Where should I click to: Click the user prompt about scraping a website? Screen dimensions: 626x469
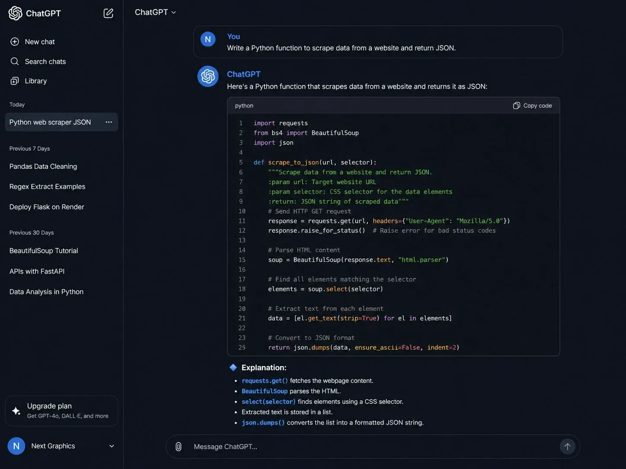click(x=341, y=48)
